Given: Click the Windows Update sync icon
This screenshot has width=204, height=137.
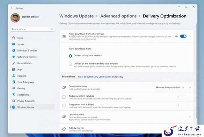Looking at the screenshot, I should click(14, 107).
